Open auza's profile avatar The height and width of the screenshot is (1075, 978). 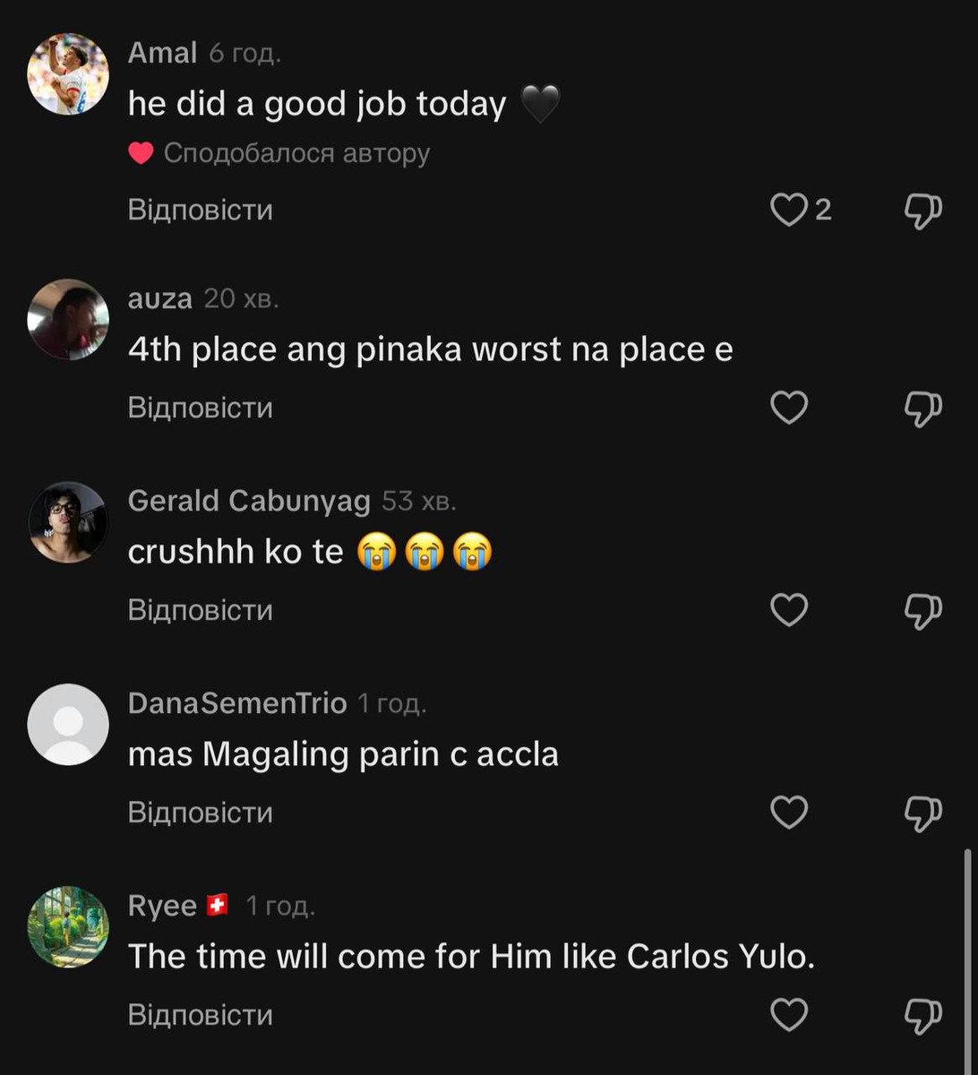tap(68, 319)
